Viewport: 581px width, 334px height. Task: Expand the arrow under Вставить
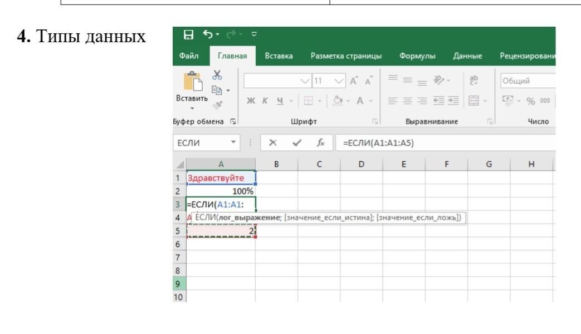192,108
